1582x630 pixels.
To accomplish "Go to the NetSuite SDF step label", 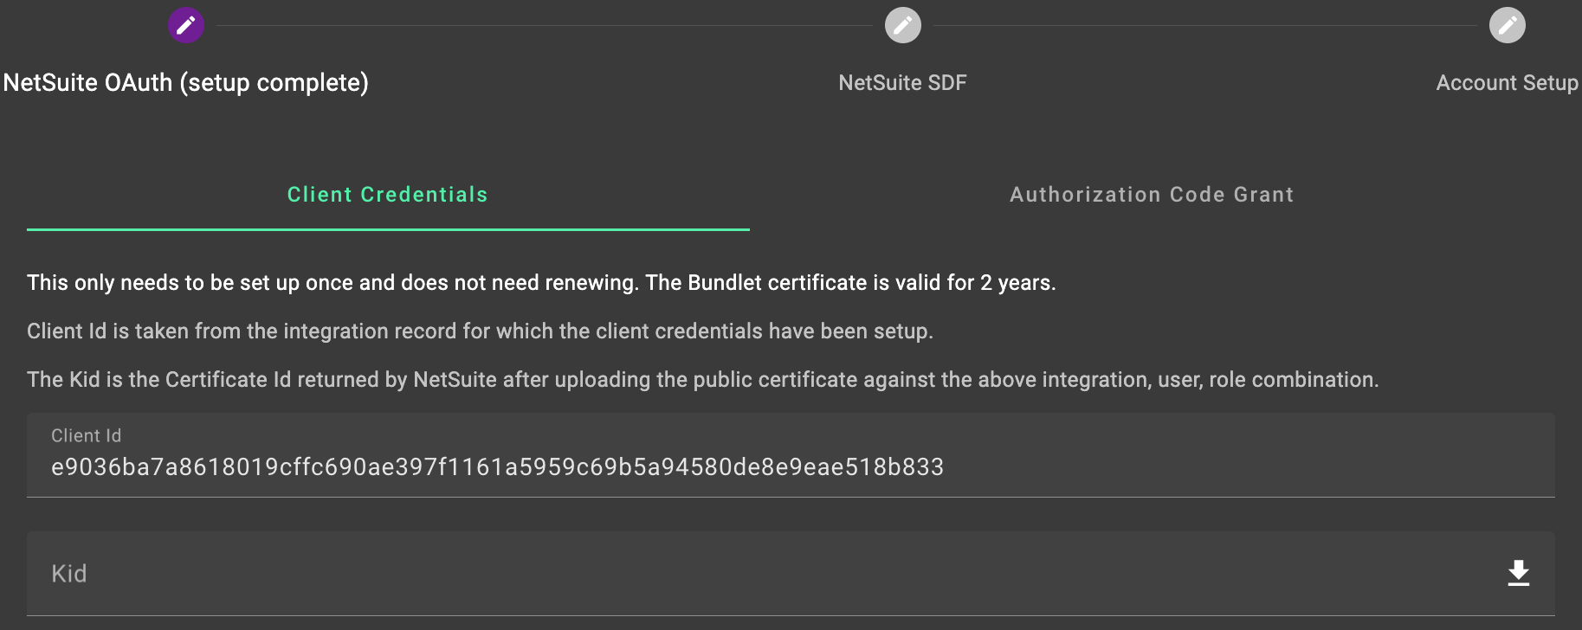I will tap(902, 83).
